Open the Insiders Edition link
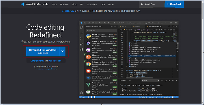 click(x=55, y=61)
